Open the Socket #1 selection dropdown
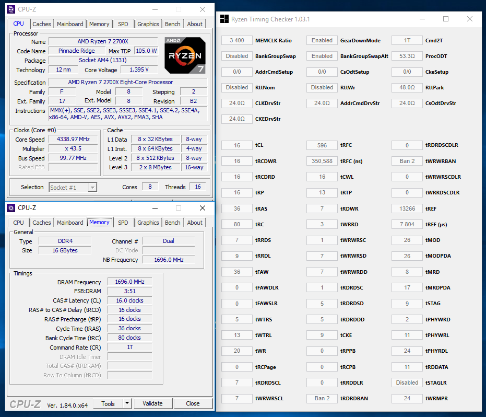486x417 pixels. pyautogui.click(x=92, y=188)
